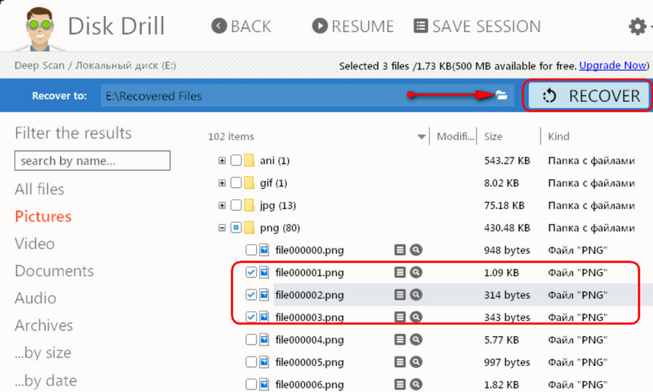Open the settings gear menu
Screen dimensions: 653x392
(x=638, y=27)
